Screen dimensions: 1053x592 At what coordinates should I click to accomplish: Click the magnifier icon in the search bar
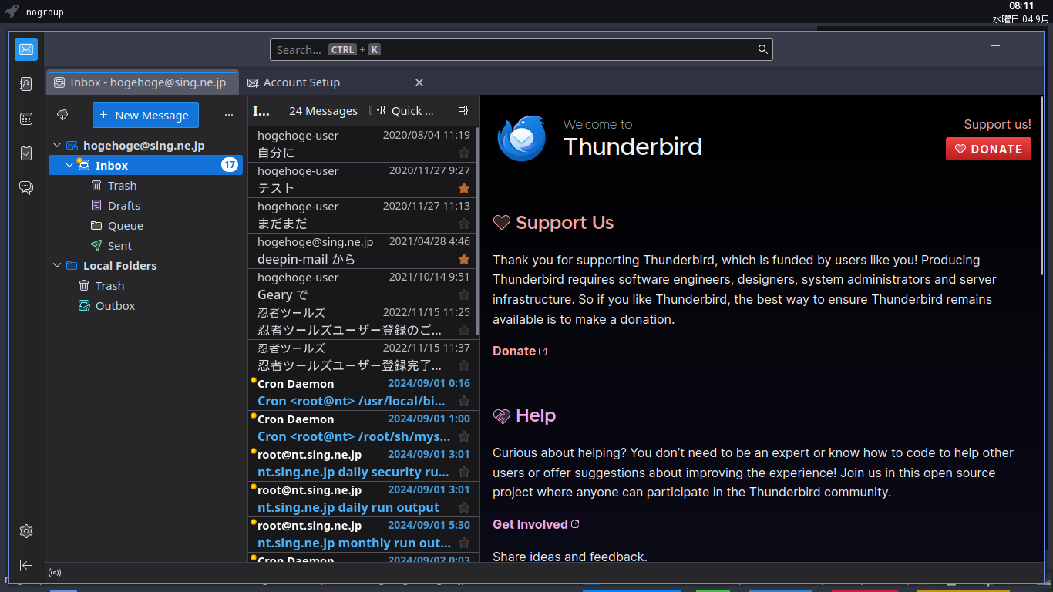763,49
